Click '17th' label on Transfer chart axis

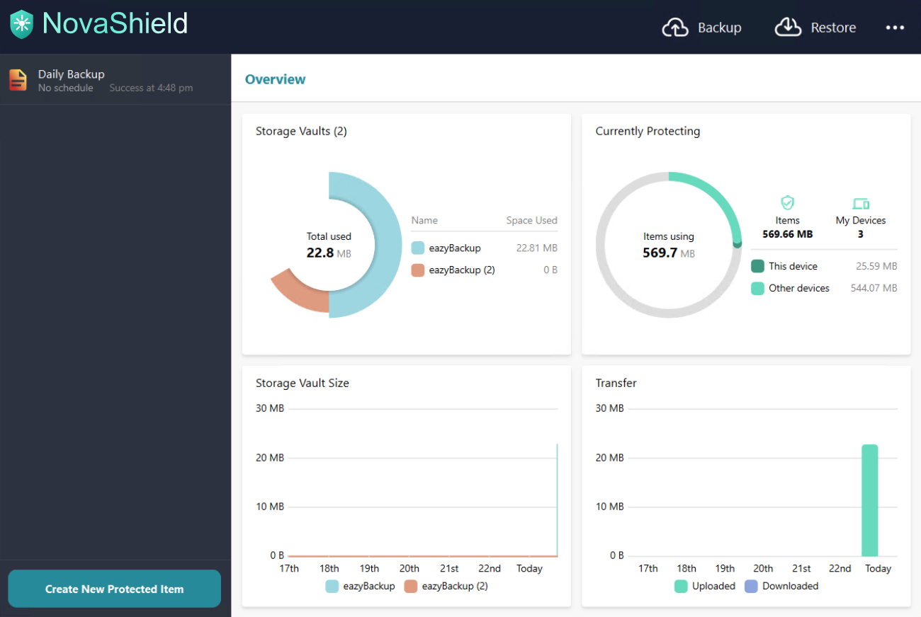point(648,568)
